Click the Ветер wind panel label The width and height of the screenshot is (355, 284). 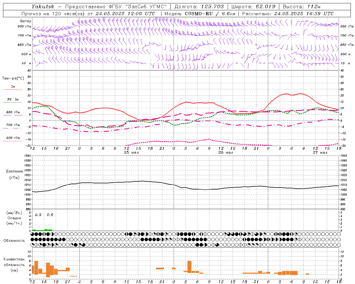(26, 21)
